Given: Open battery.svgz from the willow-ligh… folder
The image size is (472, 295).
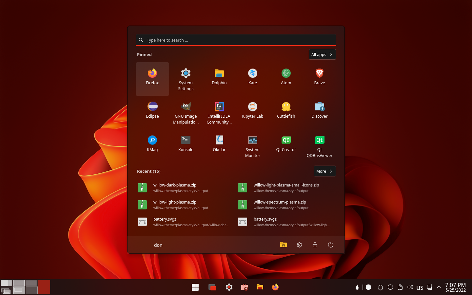Looking at the screenshot, I should [286, 222].
